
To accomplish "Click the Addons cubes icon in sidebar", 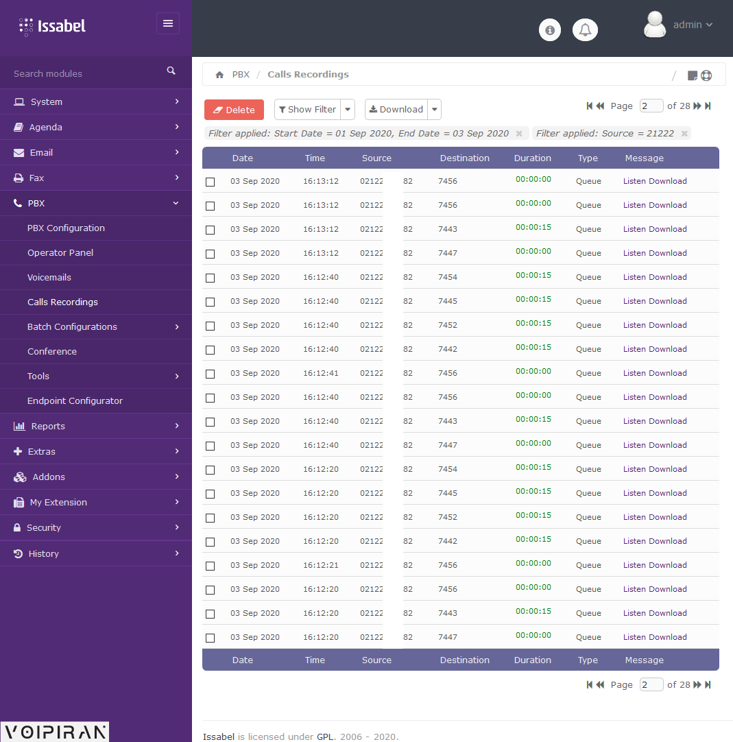I will (20, 477).
